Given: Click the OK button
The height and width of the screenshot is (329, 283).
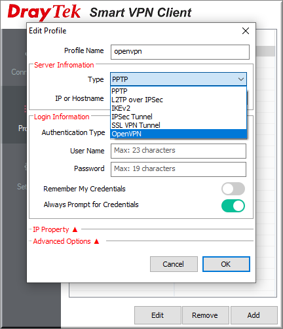Looking at the screenshot, I should pos(226,264).
